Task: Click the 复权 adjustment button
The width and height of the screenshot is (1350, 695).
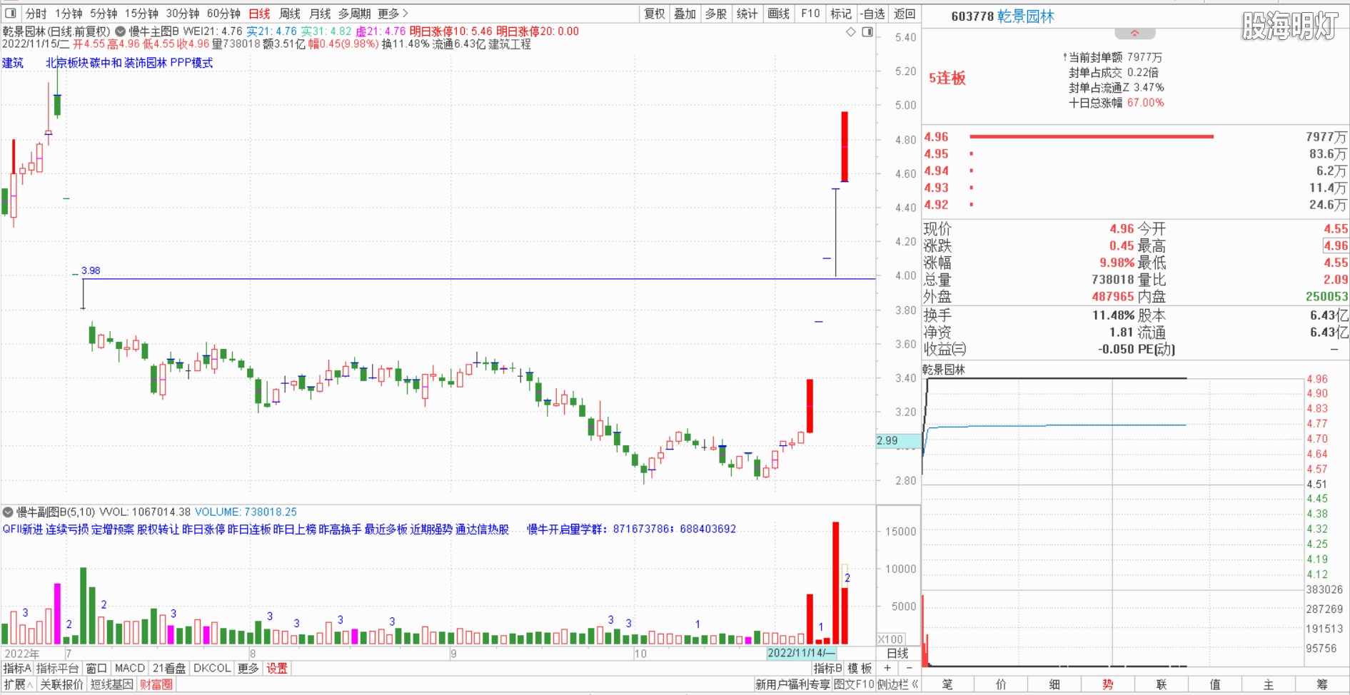Action: click(655, 14)
